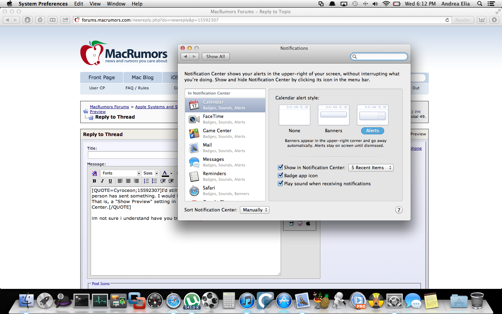502x314 pixels.
Task: Insert an unordered bullet list
Action: click(x=154, y=181)
